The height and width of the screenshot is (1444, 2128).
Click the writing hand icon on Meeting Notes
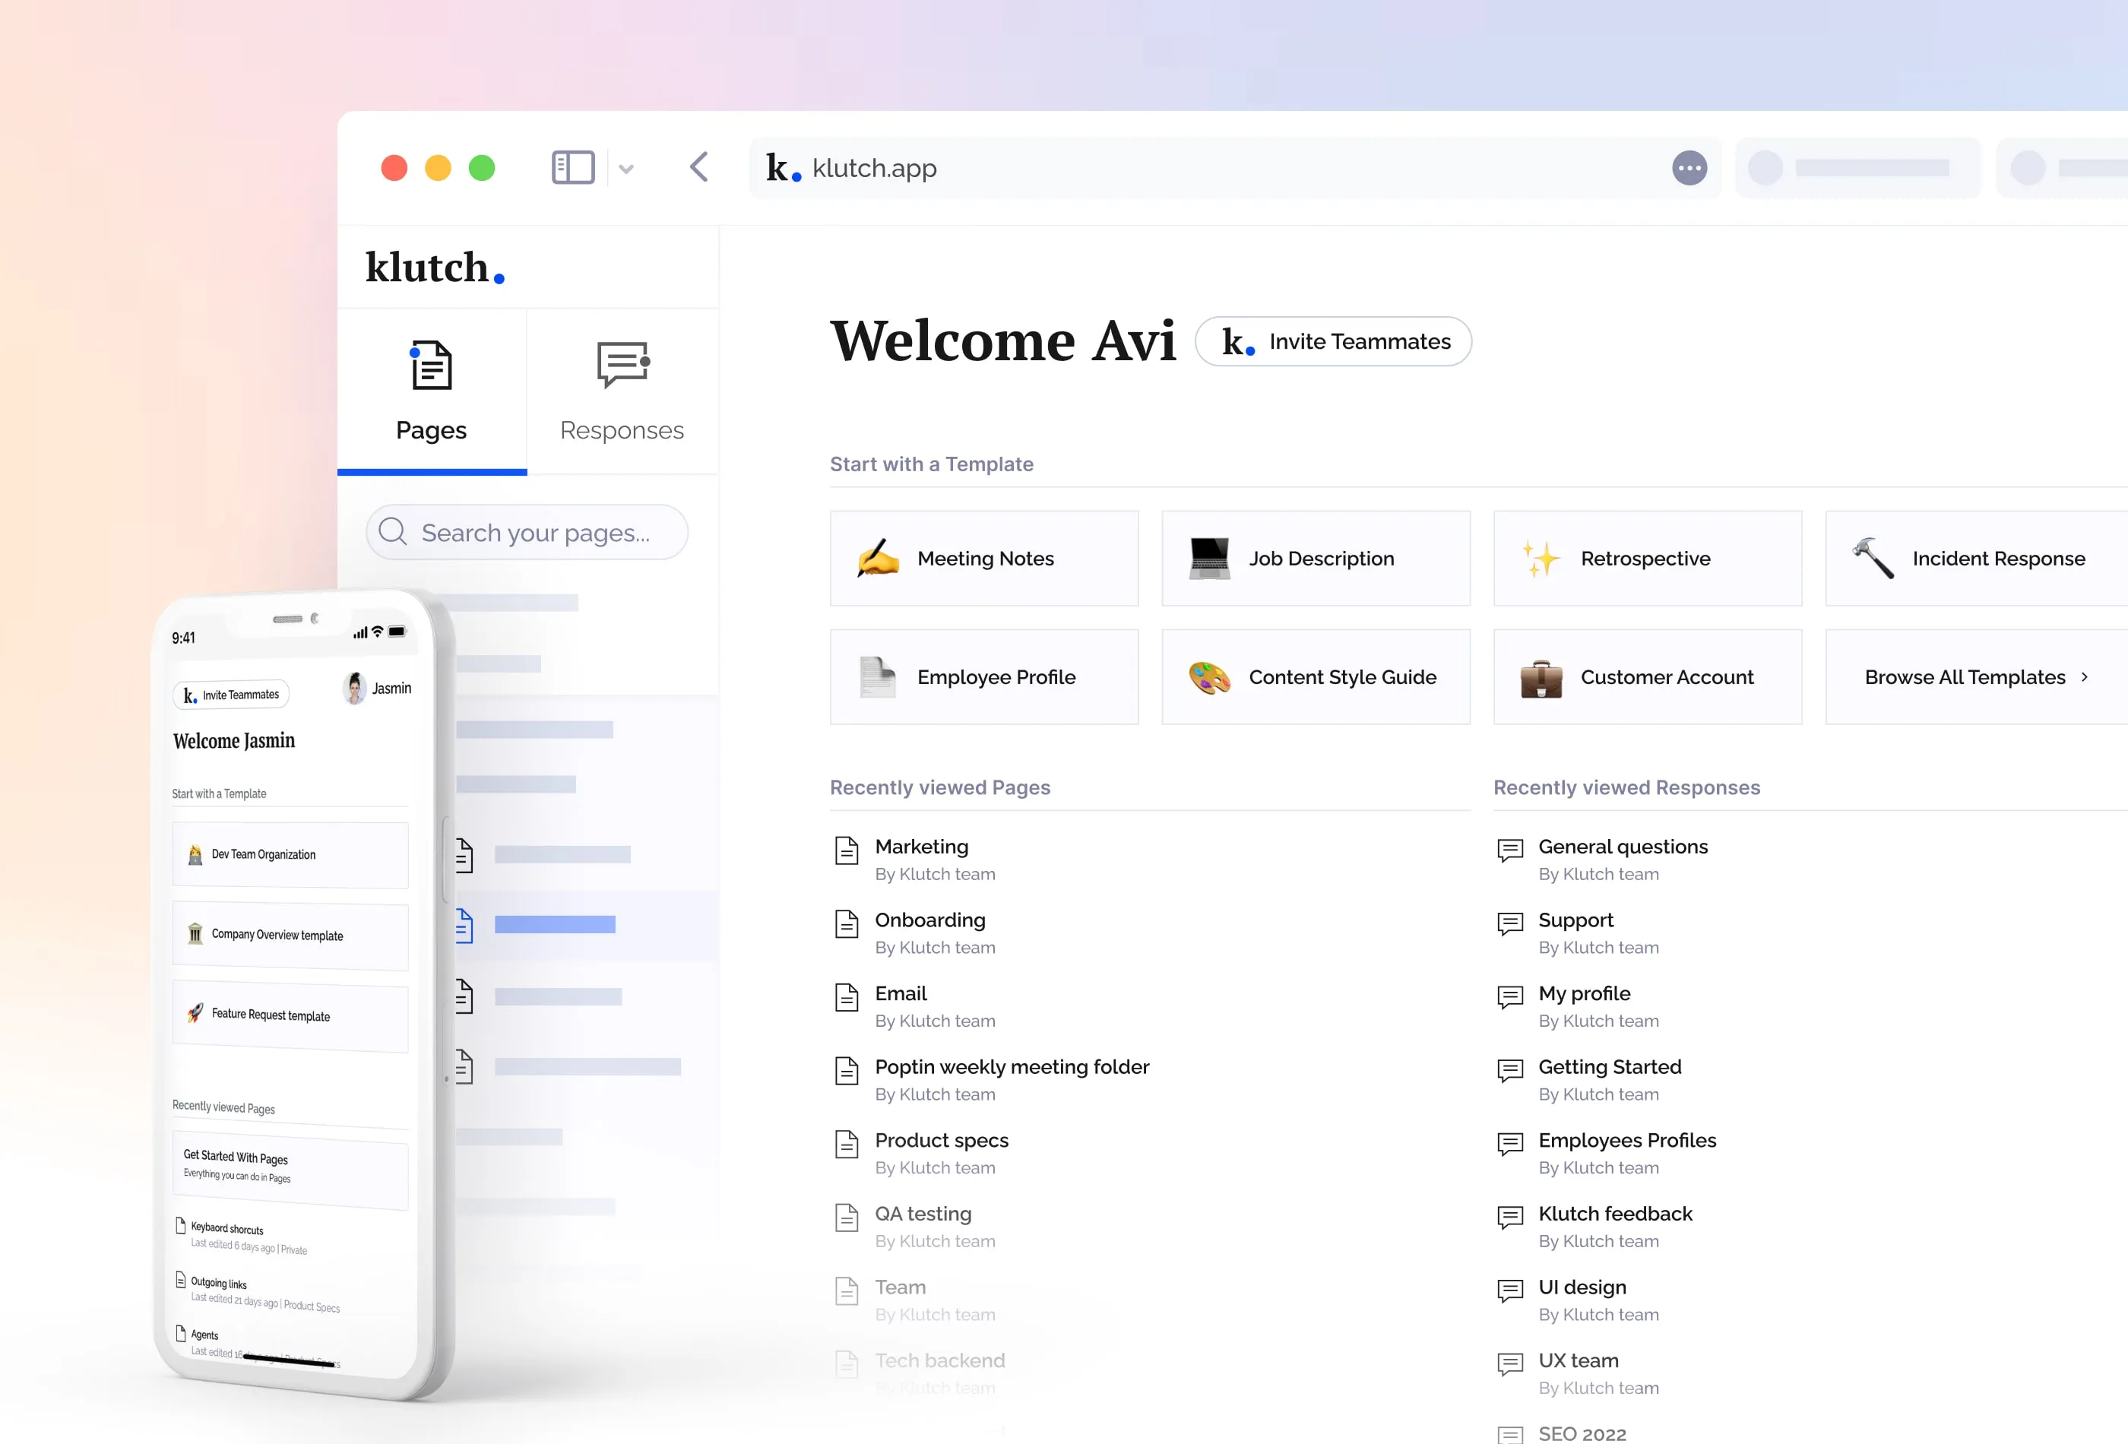878,558
